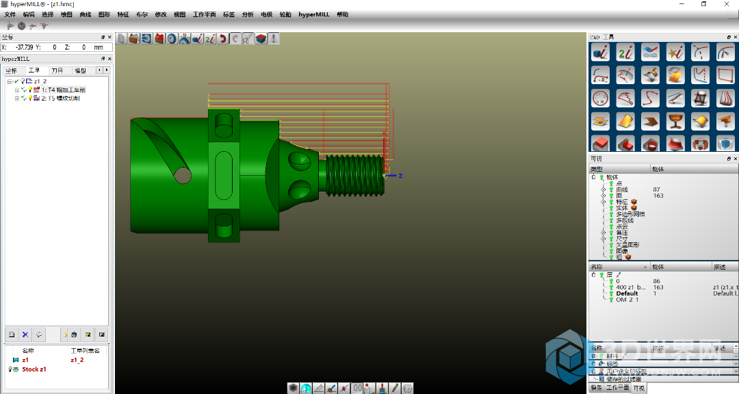The width and height of the screenshot is (739, 394).
Task: Click the '2i' icon in hyperMILL toolbar
Action: point(210,38)
